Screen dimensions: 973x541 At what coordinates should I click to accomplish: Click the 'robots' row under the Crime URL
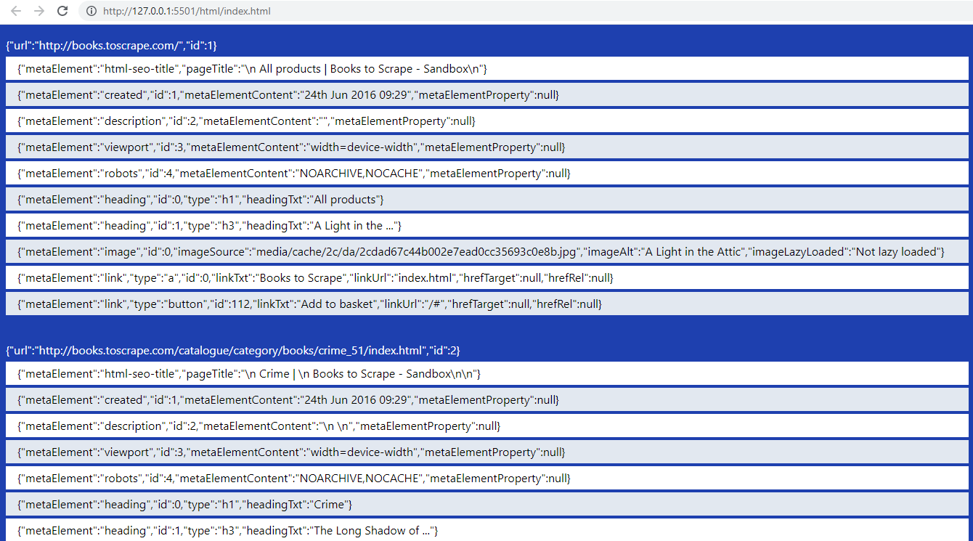tap(487, 478)
